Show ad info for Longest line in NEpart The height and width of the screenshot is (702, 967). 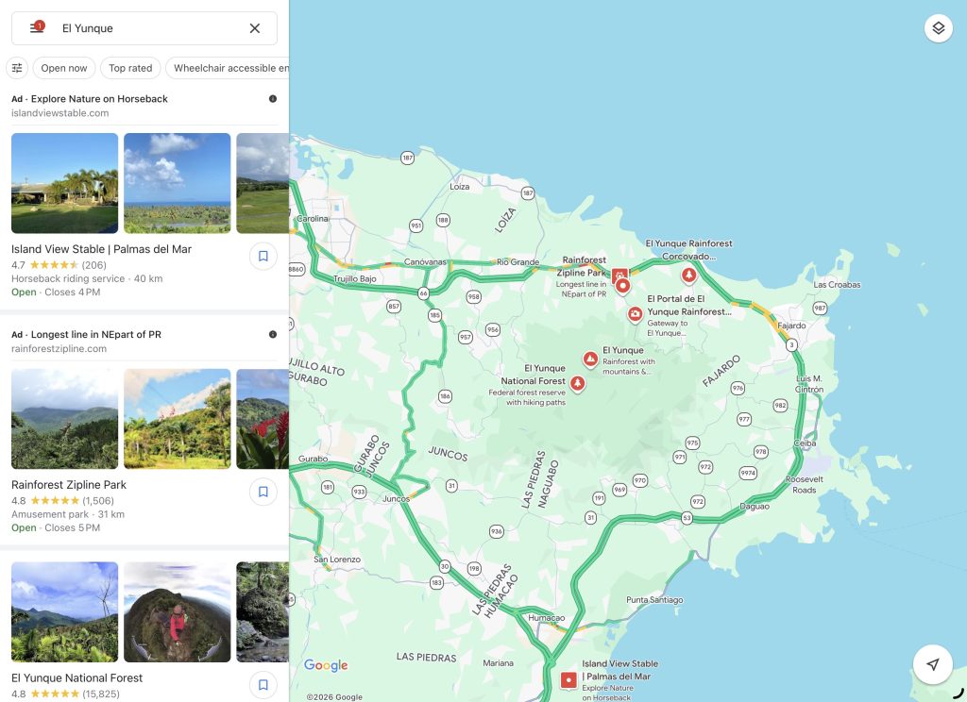(273, 334)
